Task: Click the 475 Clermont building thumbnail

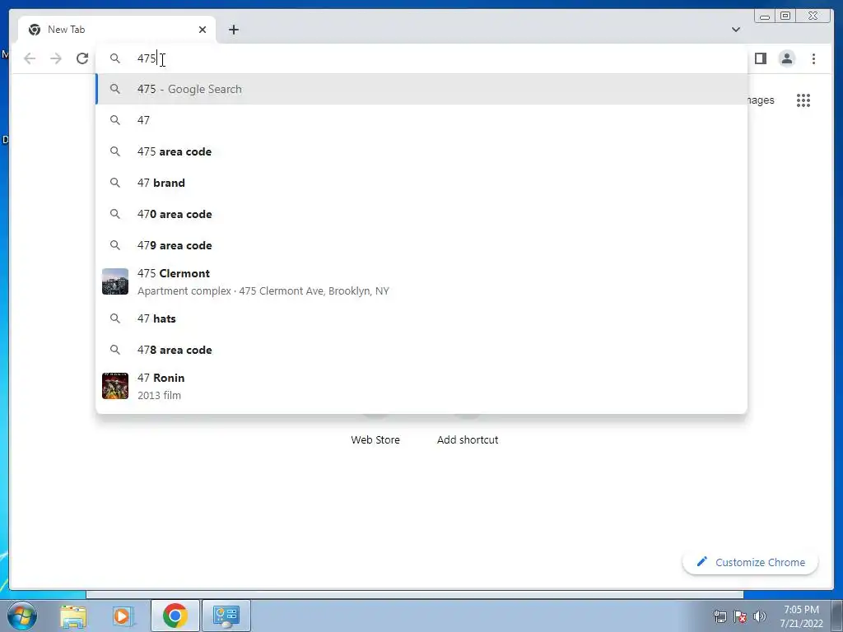Action: pyautogui.click(x=115, y=281)
